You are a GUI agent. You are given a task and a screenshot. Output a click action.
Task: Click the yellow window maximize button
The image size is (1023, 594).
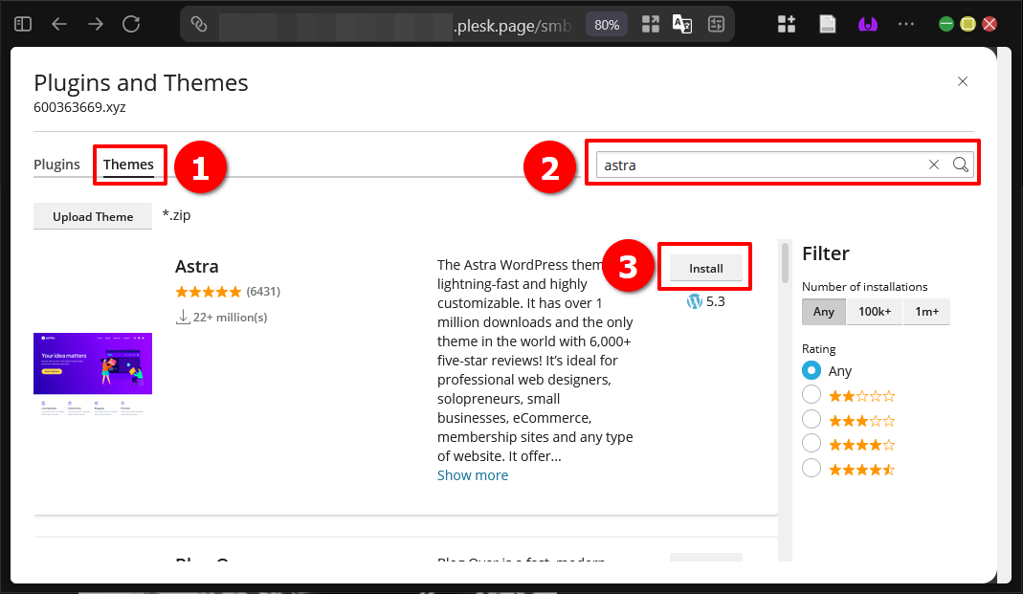point(968,24)
